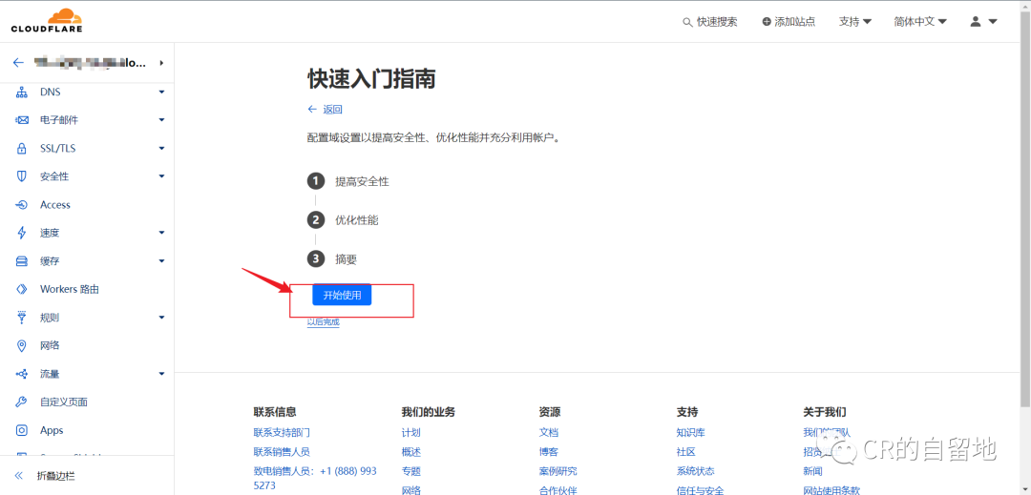Open the 支持 dropdown menu
The width and height of the screenshot is (1031, 495).
pos(854,21)
